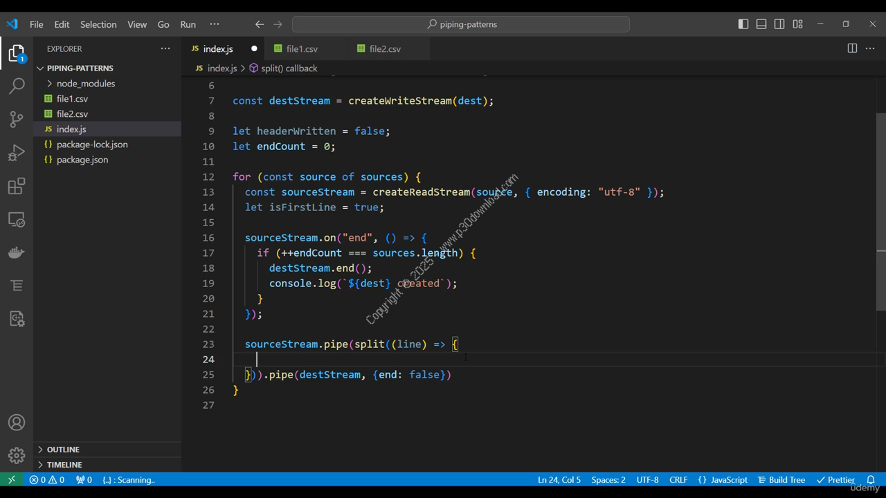Click the VS Code logo icon
Viewport: 886px width, 498px height.
tap(12, 24)
